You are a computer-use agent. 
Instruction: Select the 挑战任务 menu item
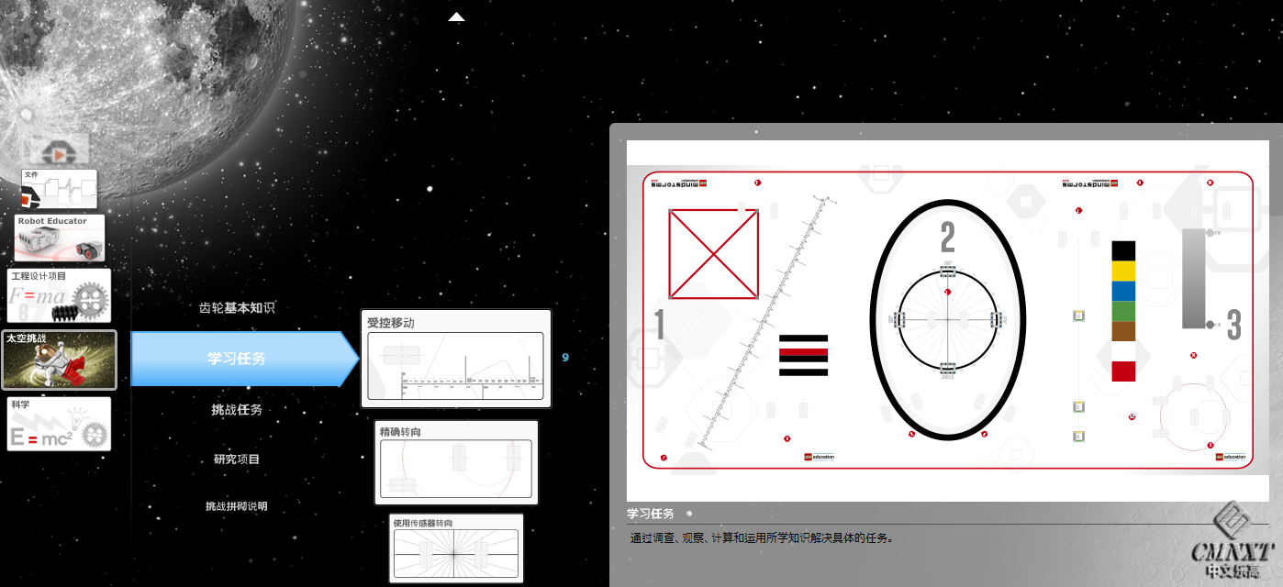point(237,409)
